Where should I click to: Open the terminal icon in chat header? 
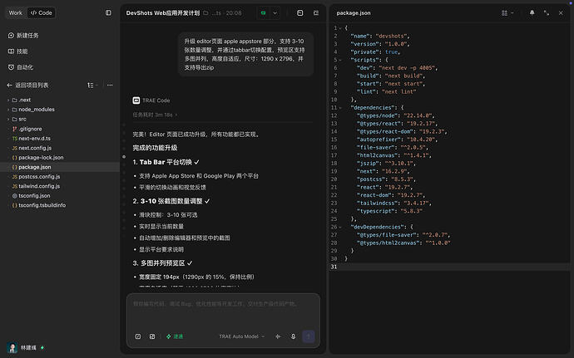pyautogui.click(x=299, y=12)
